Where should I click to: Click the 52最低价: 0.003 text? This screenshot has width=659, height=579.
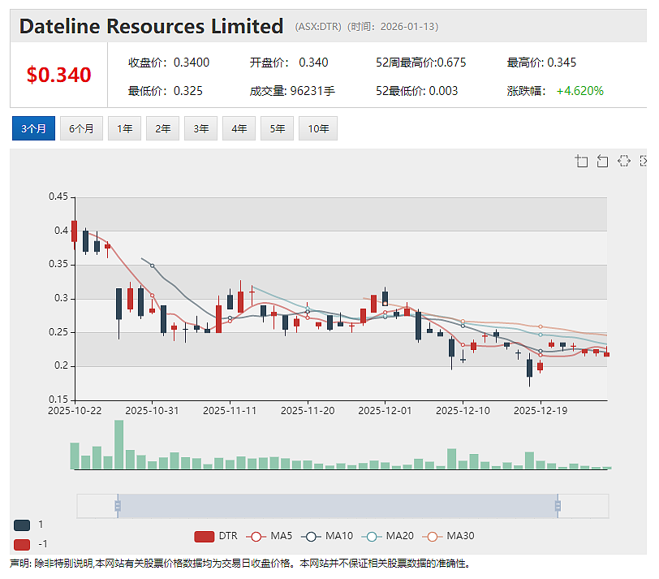416,91
